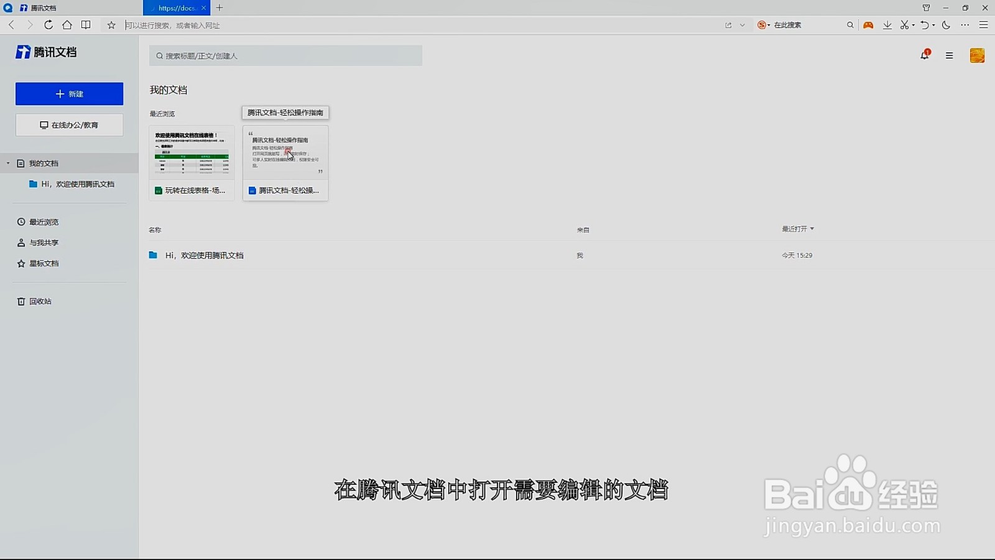
Task: Click the 今天 15:29 timestamp
Action: [797, 255]
